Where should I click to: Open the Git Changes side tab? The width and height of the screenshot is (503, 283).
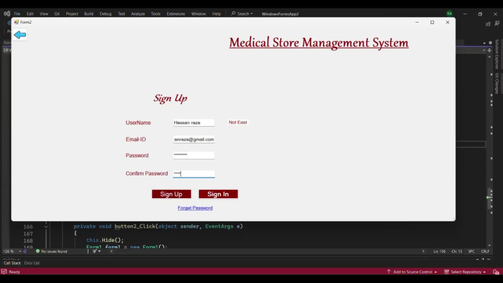(497, 83)
